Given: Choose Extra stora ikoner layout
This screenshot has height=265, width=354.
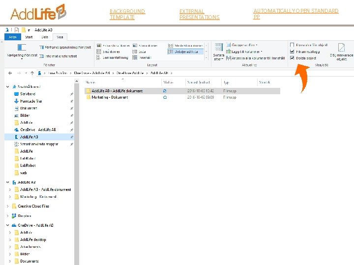Looking at the screenshot, I should click(113, 46).
